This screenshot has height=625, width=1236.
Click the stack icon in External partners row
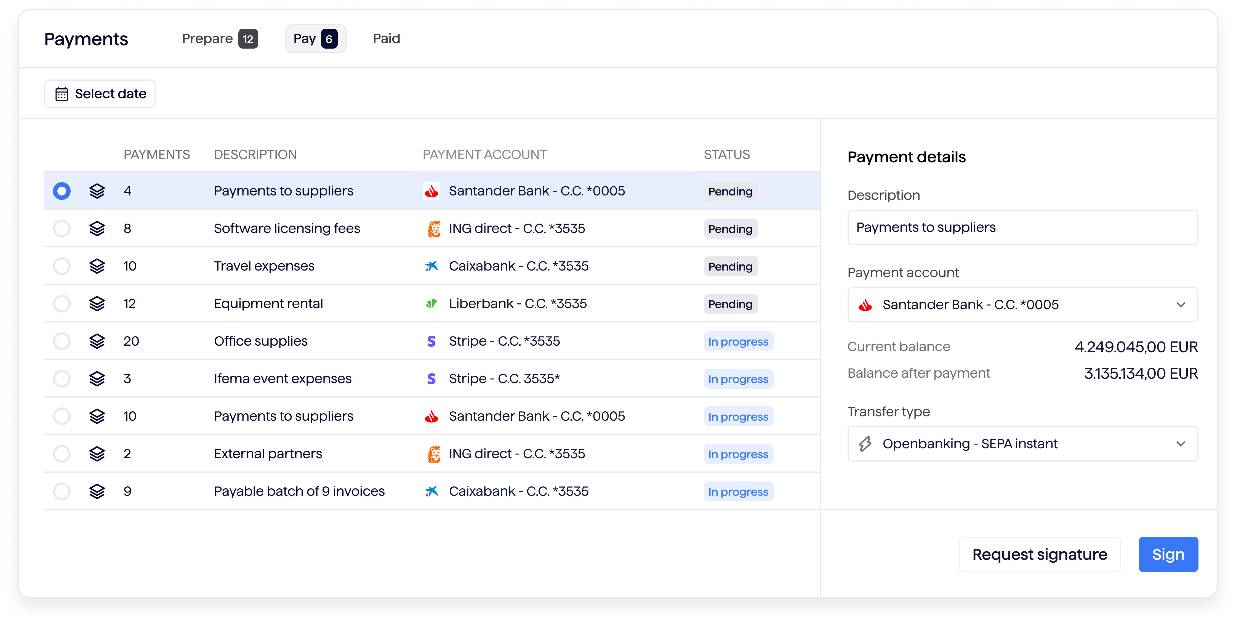pos(97,454)
